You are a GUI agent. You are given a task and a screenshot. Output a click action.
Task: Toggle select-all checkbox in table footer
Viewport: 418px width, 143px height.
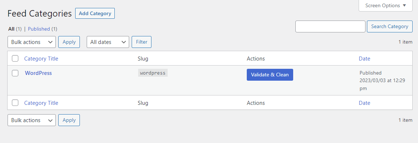15,103
